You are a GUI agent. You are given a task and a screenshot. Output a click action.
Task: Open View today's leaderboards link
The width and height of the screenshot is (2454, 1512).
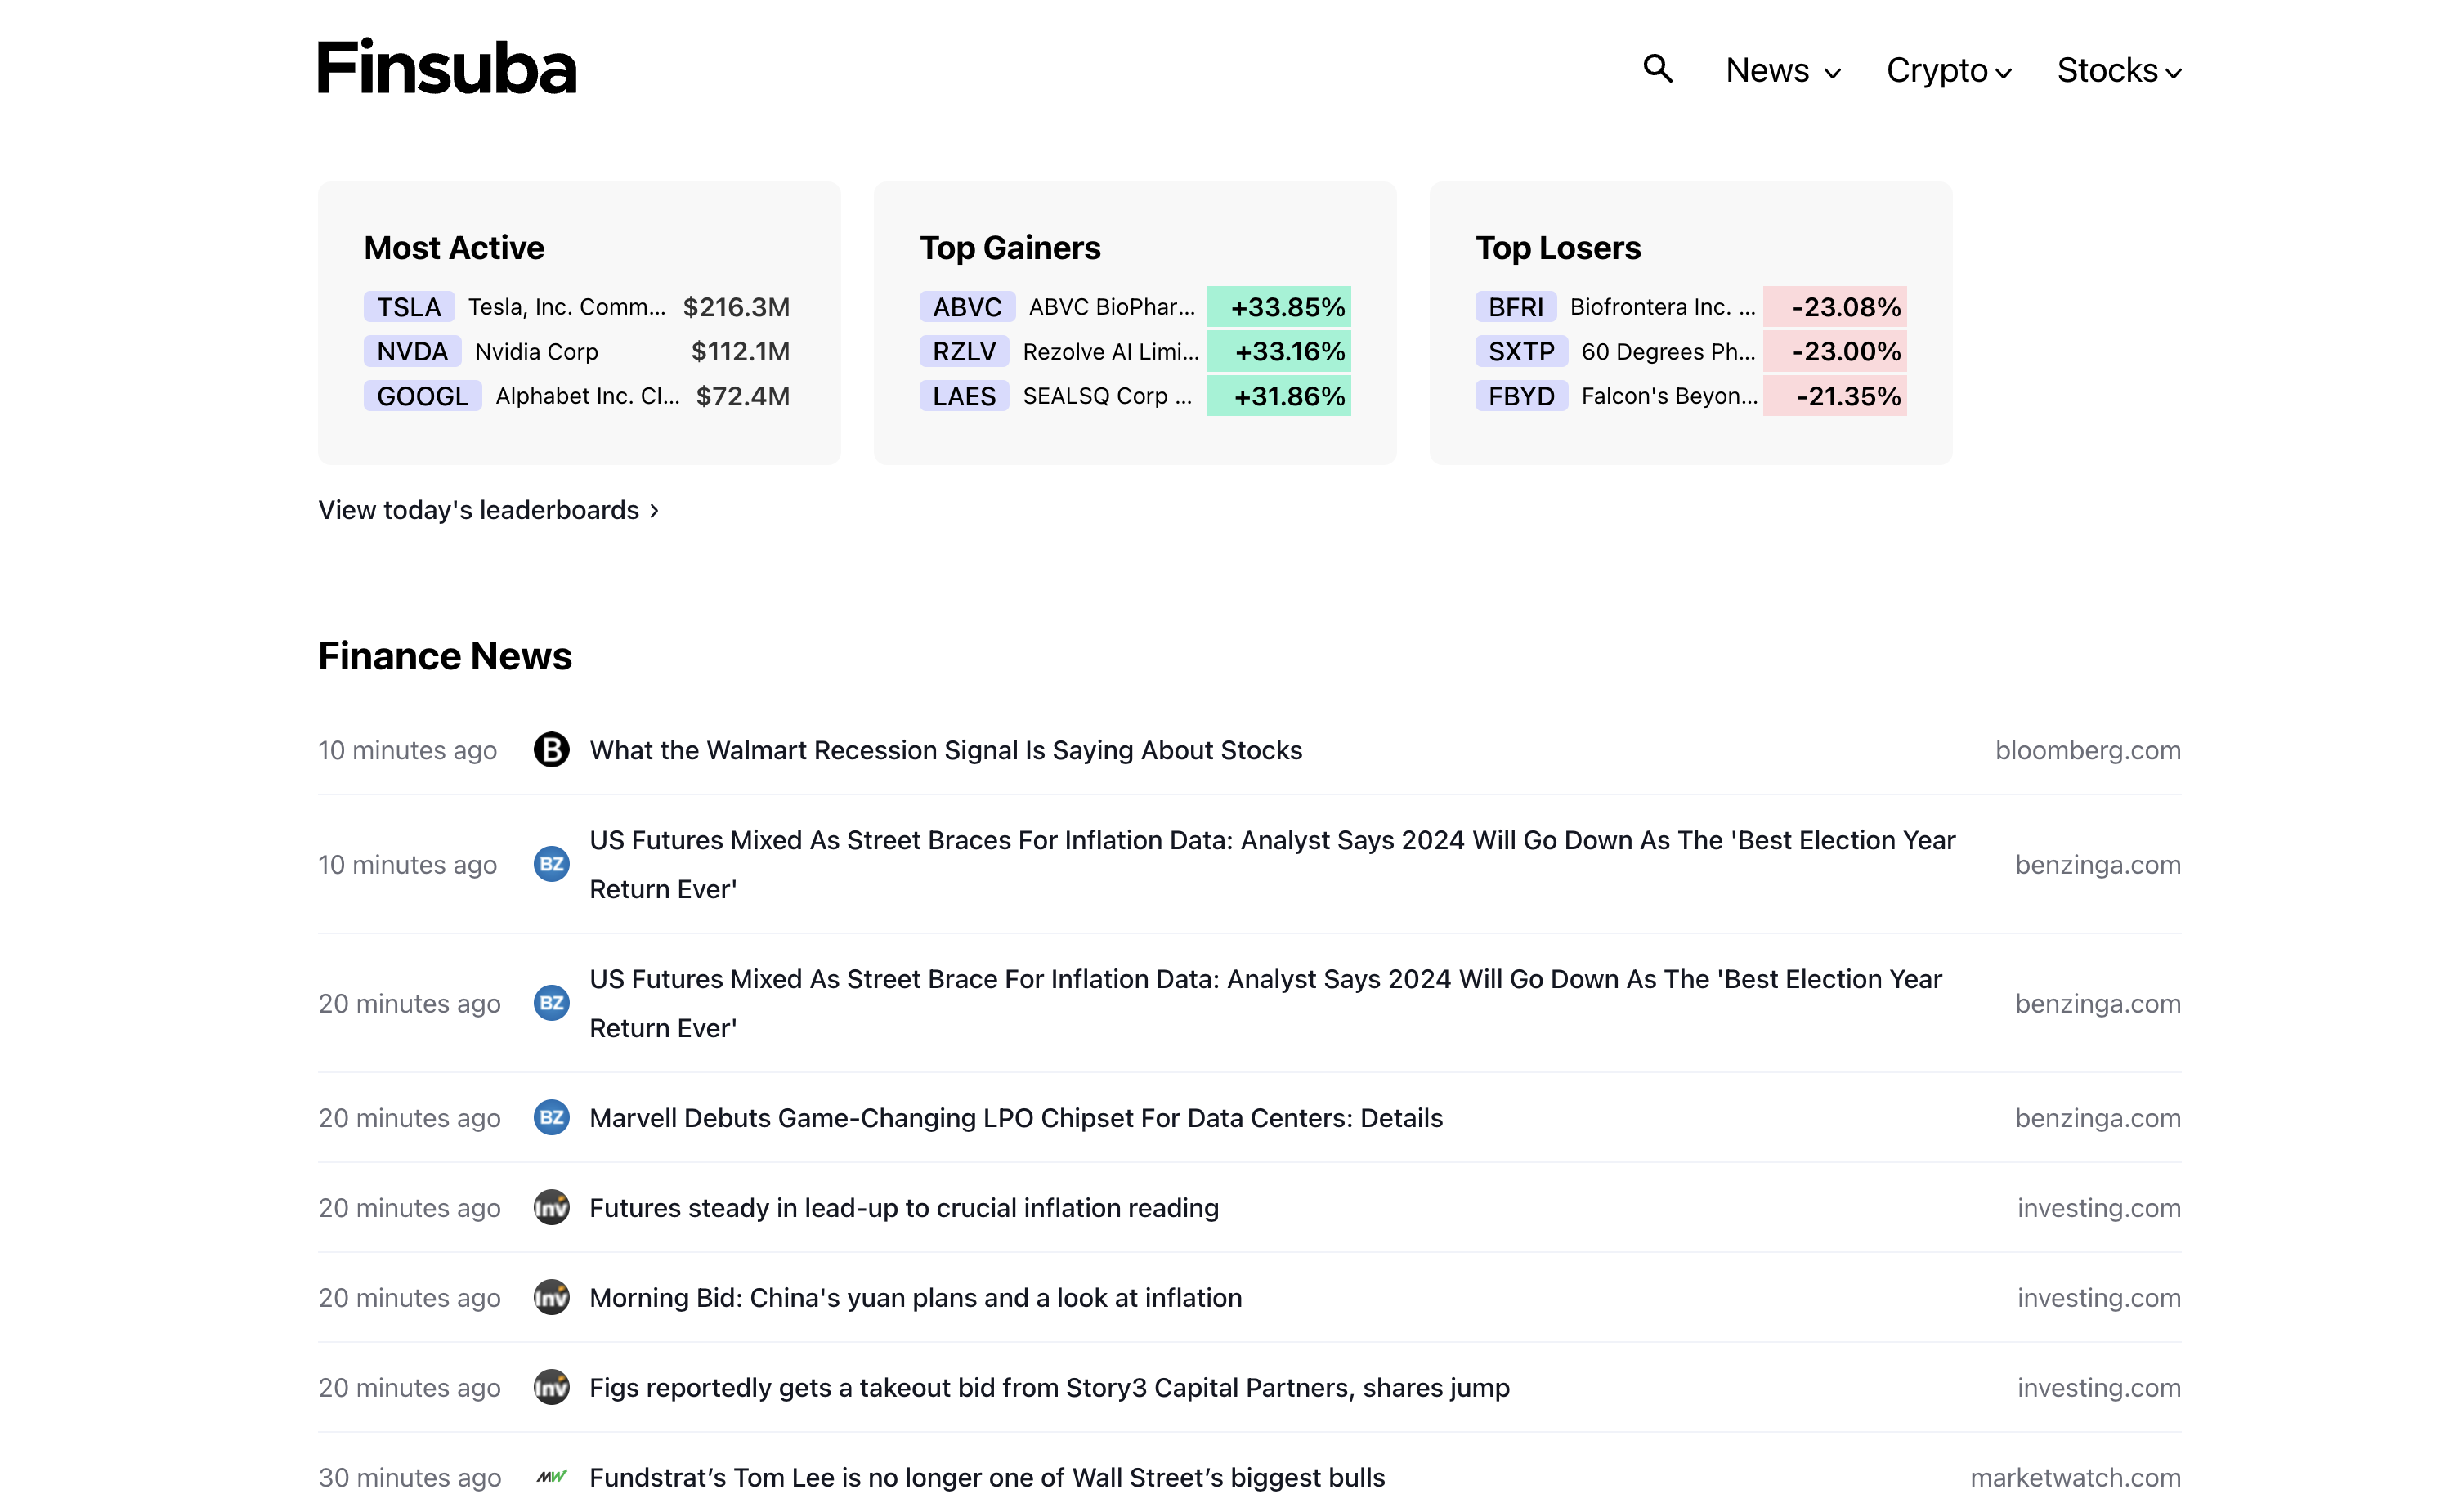point(489,510)
